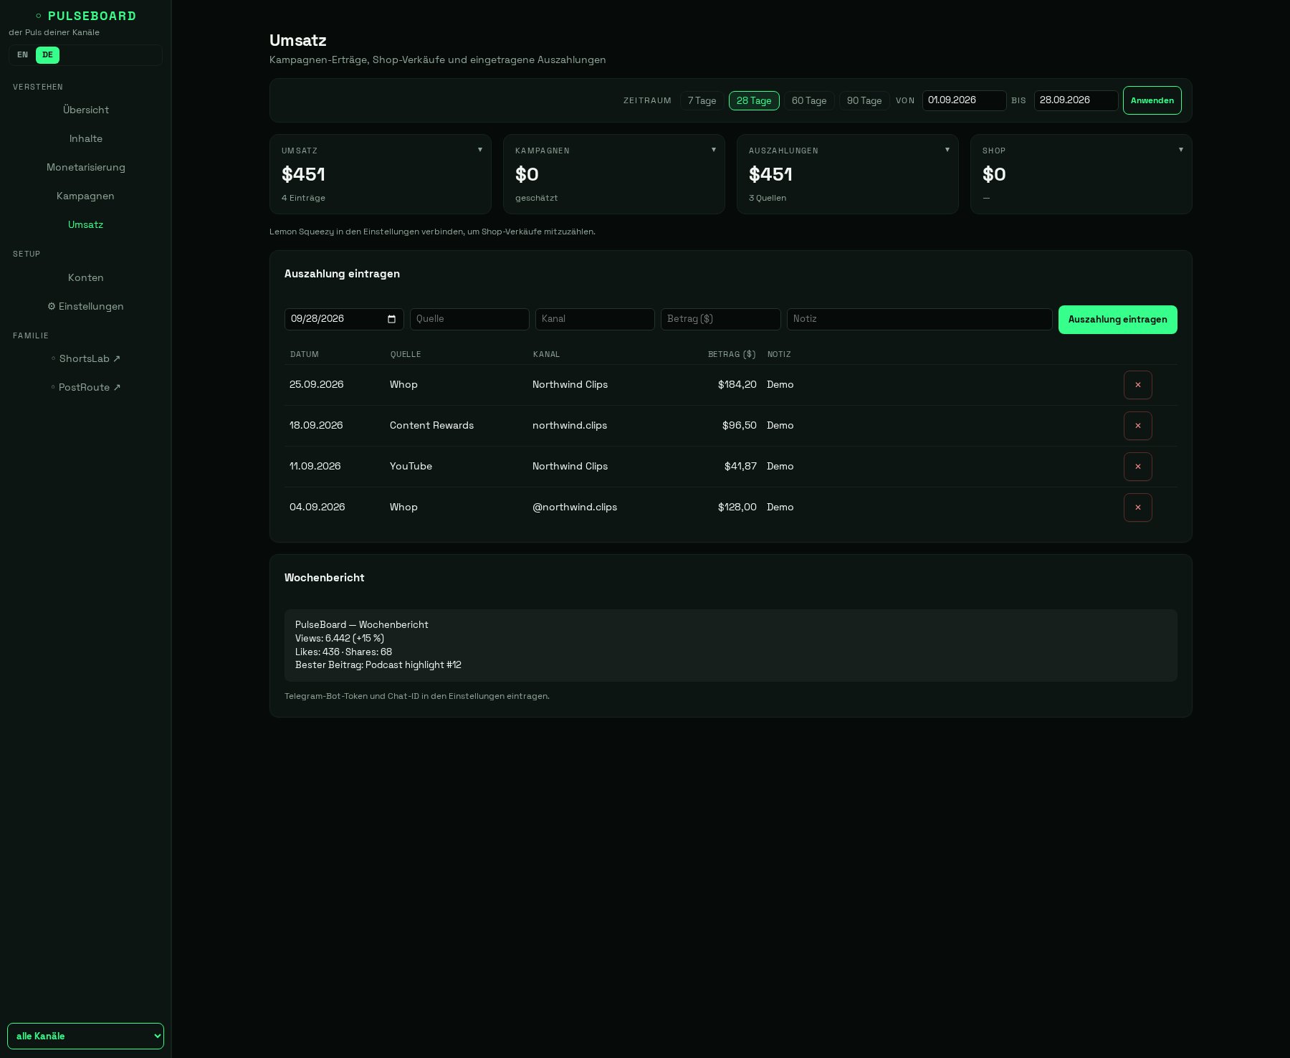This screenshot has width=1290, height=1058.
Task: Open Einstellungen with gear icon
Action: coord(86,306)
